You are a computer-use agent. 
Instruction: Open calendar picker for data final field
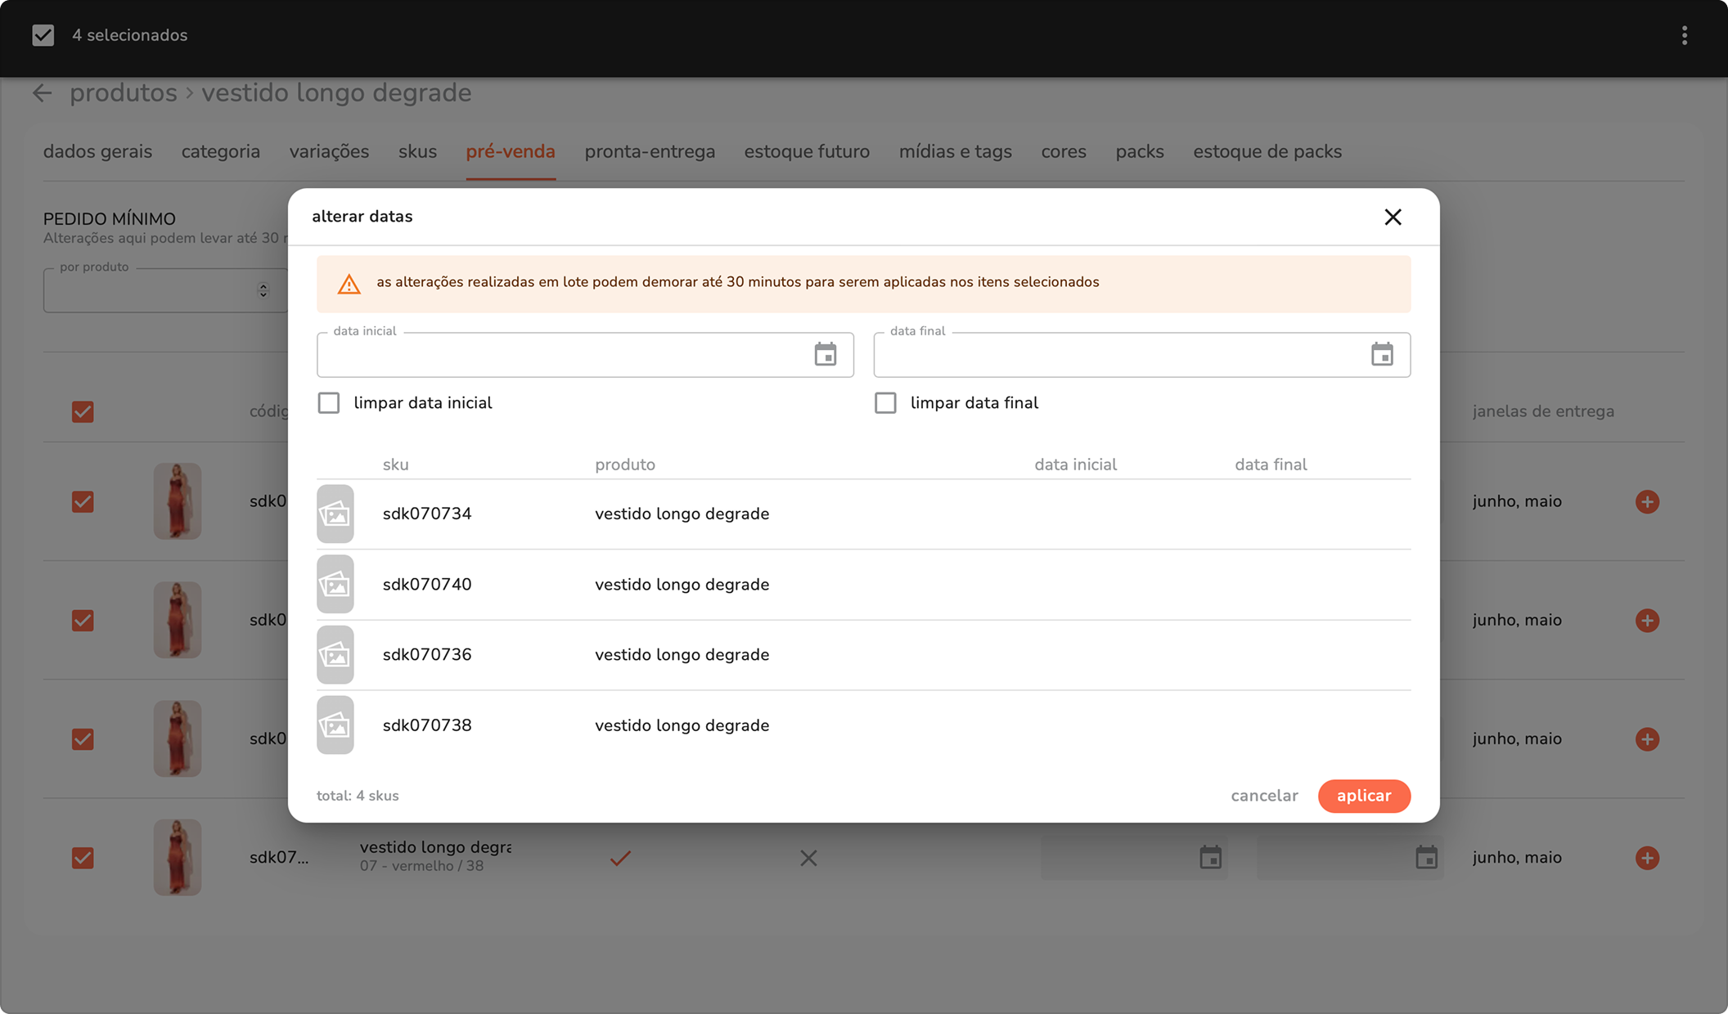tap(1382, 355)
